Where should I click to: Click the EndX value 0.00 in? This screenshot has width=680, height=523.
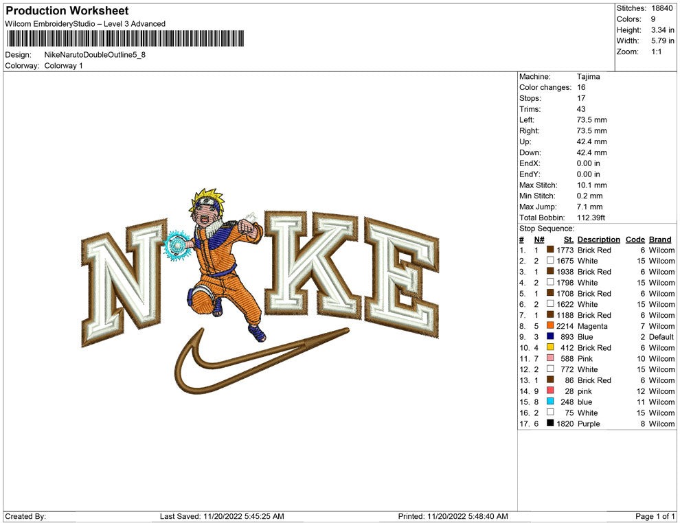coord(589,163)
